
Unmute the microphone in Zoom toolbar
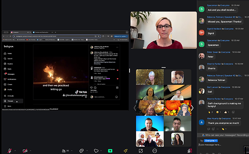click(10, 151)
